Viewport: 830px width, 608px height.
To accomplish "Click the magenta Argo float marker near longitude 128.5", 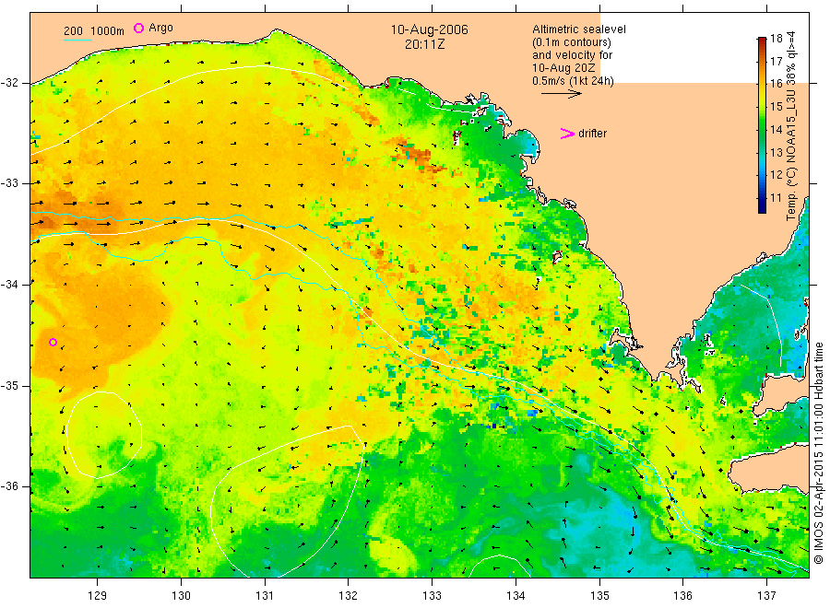I will coord(53,342).
